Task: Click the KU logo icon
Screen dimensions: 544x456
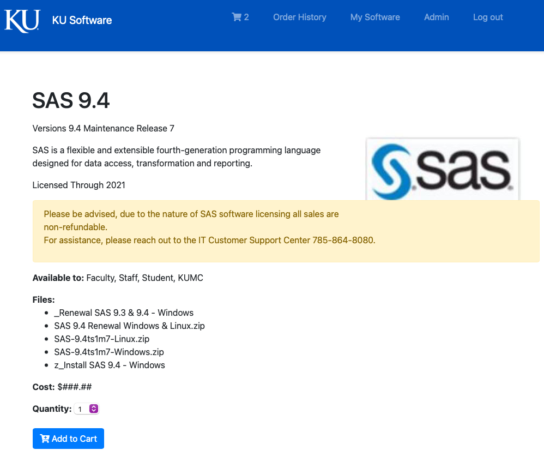Action: (x=22, y=21)
